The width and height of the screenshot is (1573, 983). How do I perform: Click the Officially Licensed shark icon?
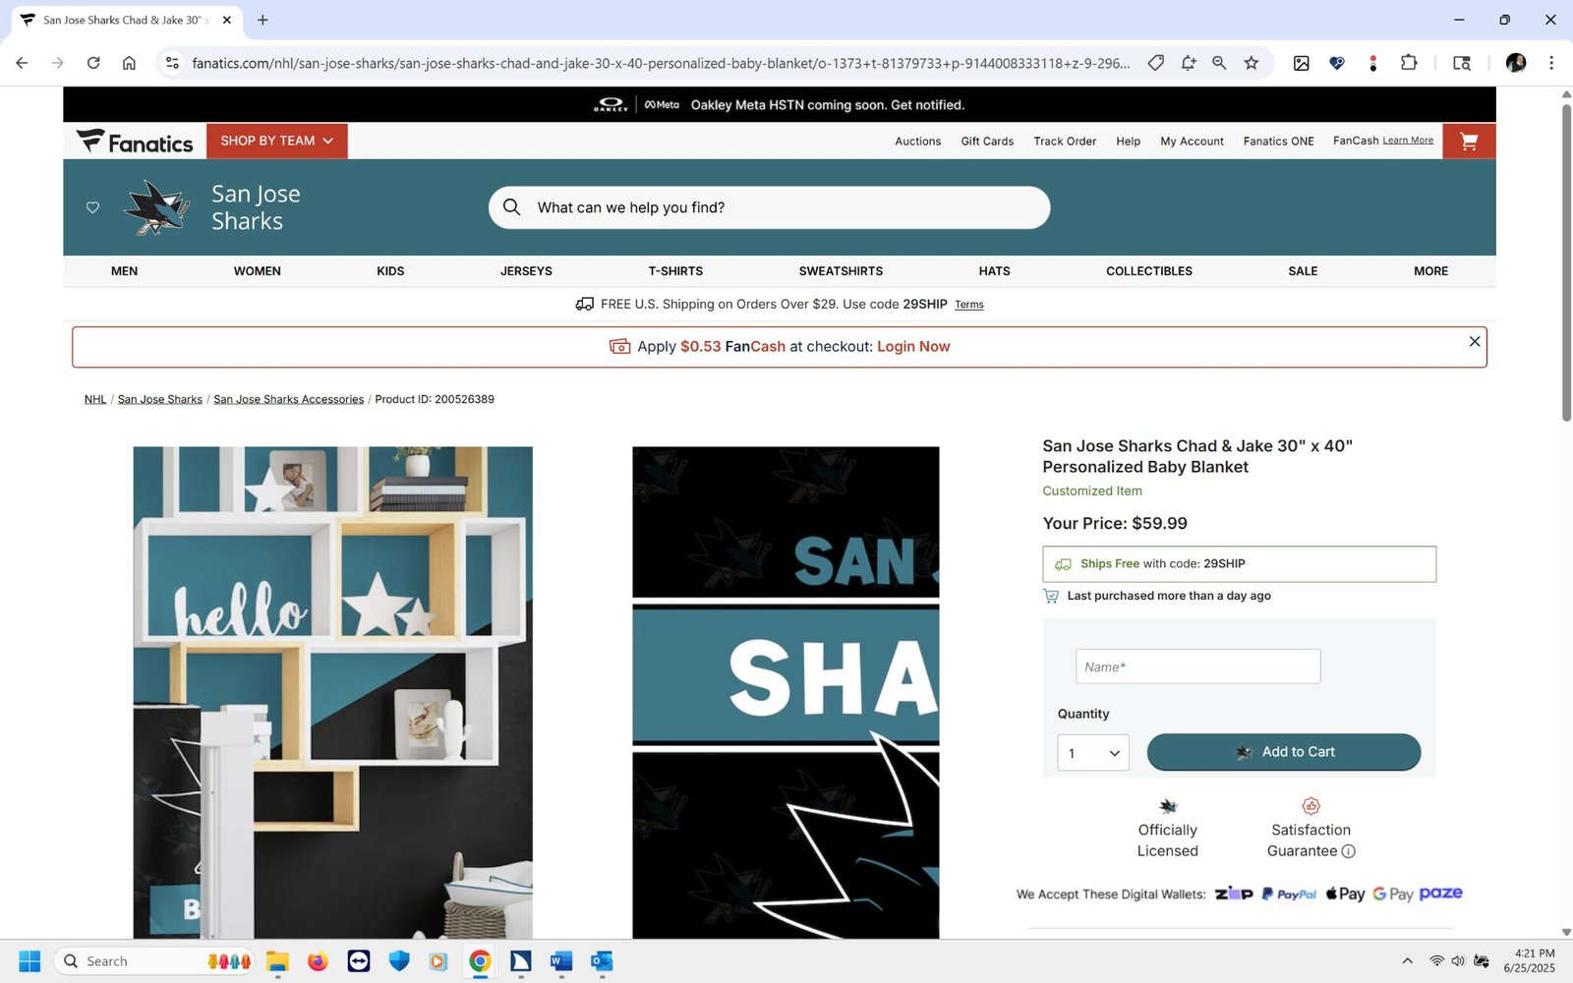pyautogui.click(x=1168, y=806)
